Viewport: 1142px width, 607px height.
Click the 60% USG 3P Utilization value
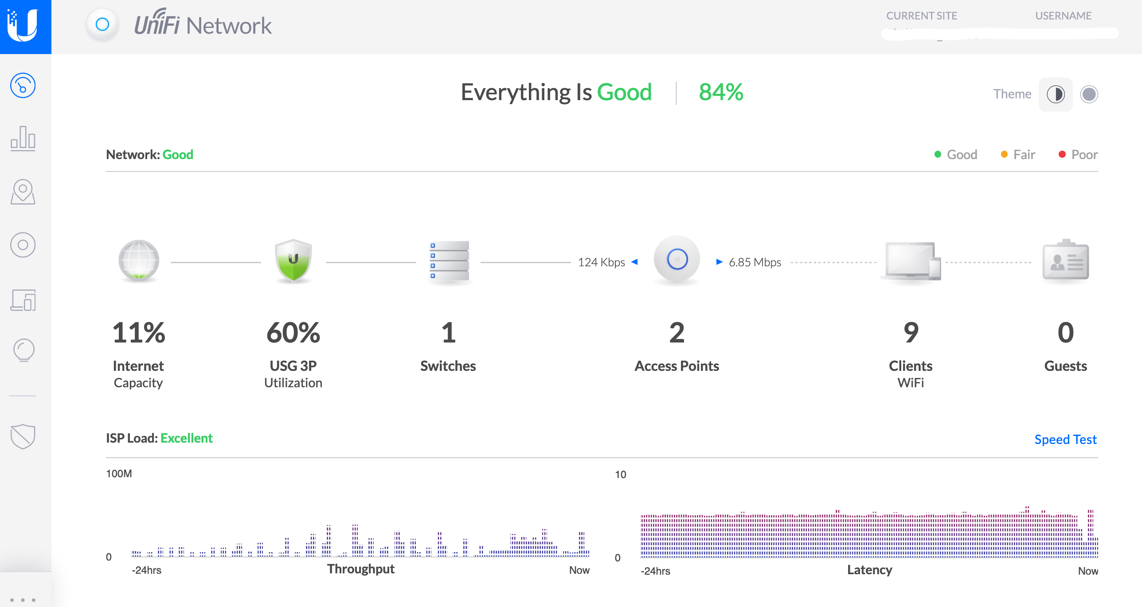point(293,333)
